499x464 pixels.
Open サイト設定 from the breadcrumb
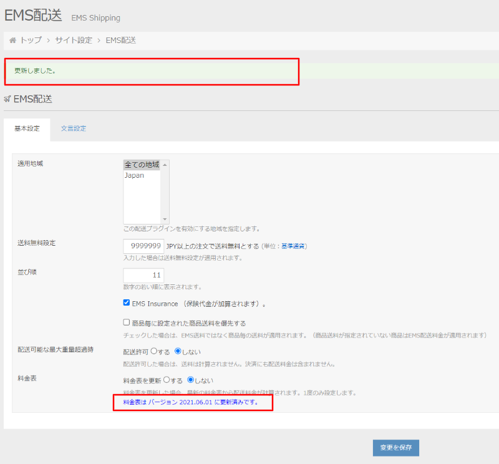pos(74,40)
